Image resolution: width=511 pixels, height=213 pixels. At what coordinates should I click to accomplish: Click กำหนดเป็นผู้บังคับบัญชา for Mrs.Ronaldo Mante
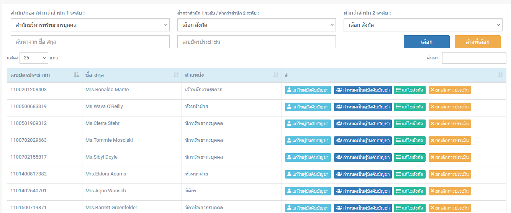click(x=363, y=90)
